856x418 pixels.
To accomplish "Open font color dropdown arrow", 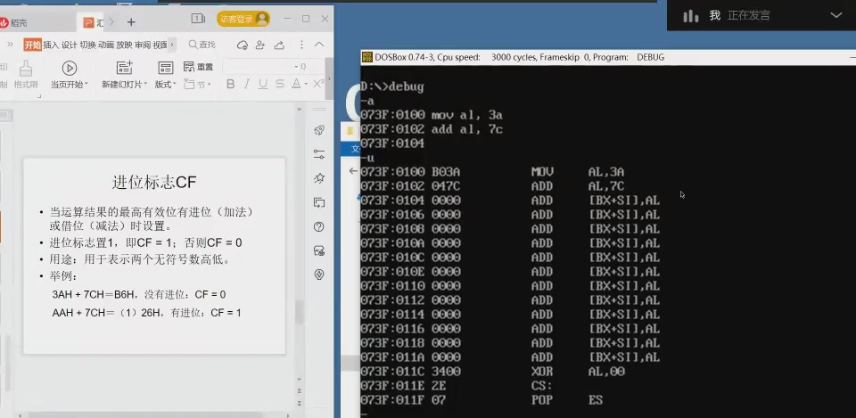I will coord(306,85).
